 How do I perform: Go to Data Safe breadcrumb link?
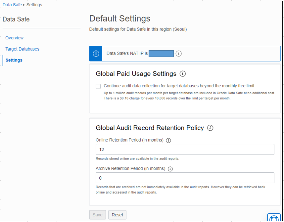pyautogui.click(x=12, y=5)
